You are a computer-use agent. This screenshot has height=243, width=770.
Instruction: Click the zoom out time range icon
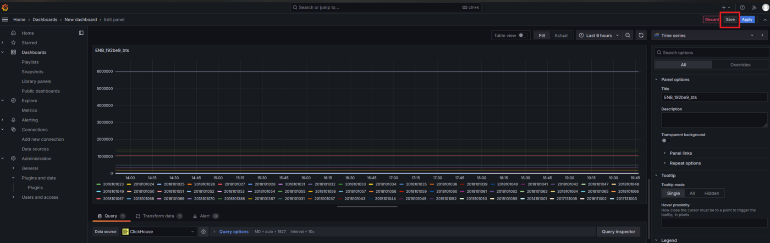pos(627,36)
